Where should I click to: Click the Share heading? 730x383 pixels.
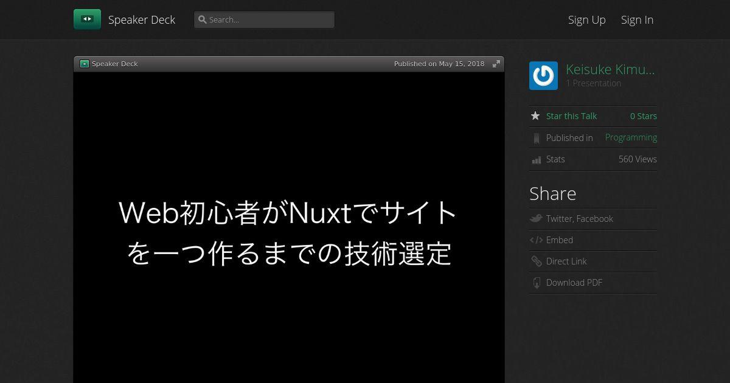pos(553,194)
